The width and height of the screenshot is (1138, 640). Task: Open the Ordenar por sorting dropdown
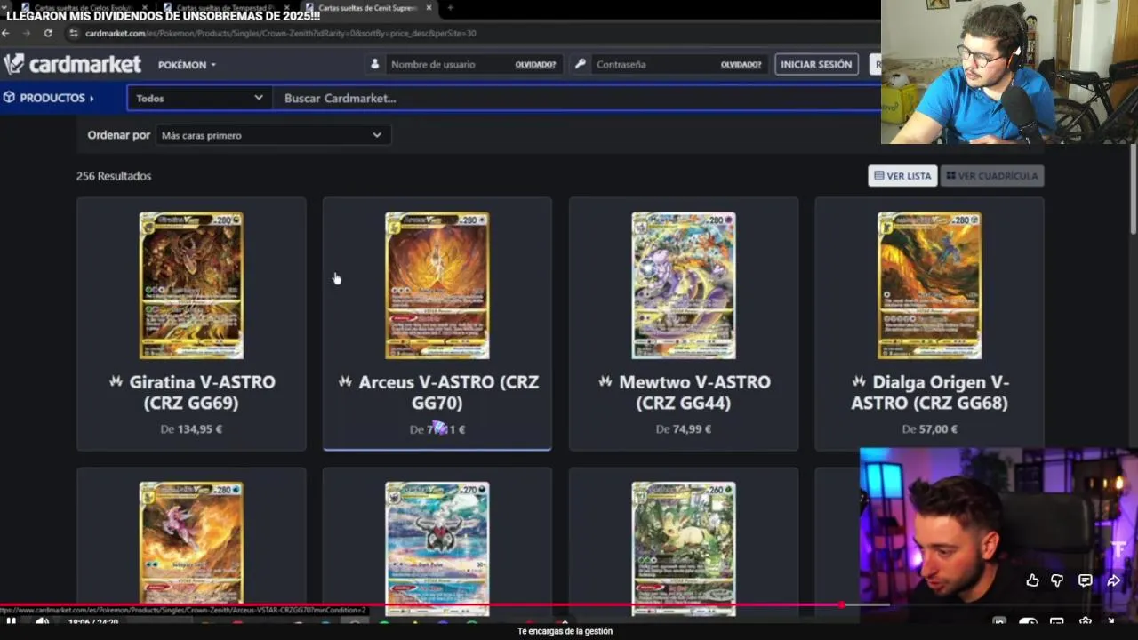[x=273, y=135]
